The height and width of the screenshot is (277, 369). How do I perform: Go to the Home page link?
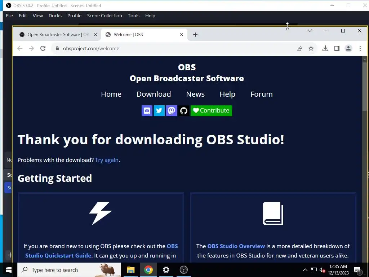click(x=111, y=94)
